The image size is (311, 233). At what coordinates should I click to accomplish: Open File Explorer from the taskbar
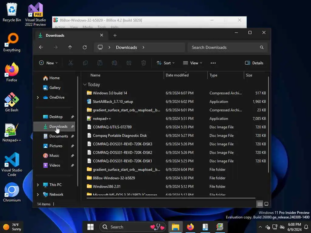(x=175, y=227)
